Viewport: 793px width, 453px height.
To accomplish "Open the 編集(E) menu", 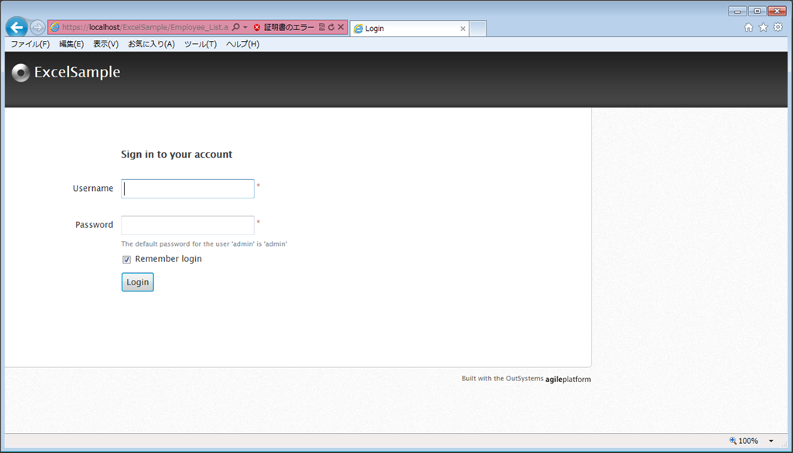I will pos(71,44).
